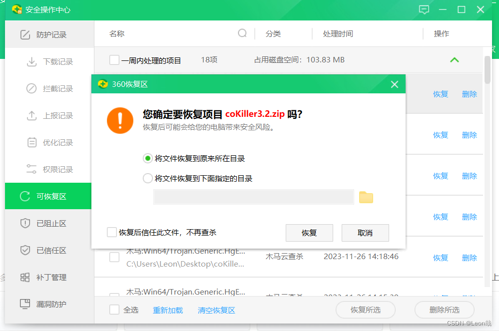The image size is (499, 331).
Task: Click the 上报记录 upload icon
Action: (x=31, y=115)
